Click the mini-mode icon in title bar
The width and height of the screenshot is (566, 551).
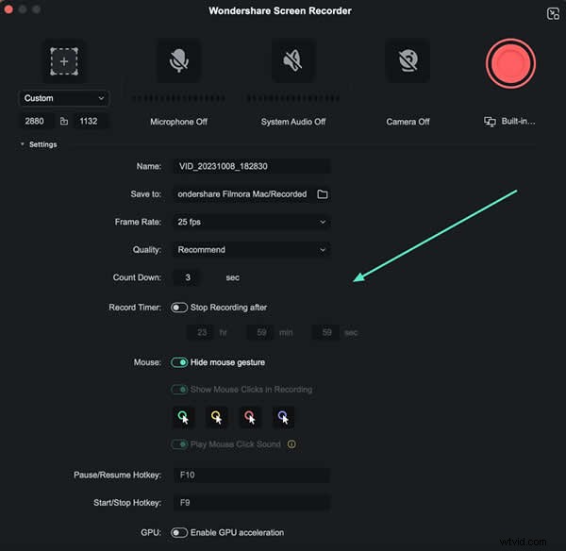tap(553, 14)
